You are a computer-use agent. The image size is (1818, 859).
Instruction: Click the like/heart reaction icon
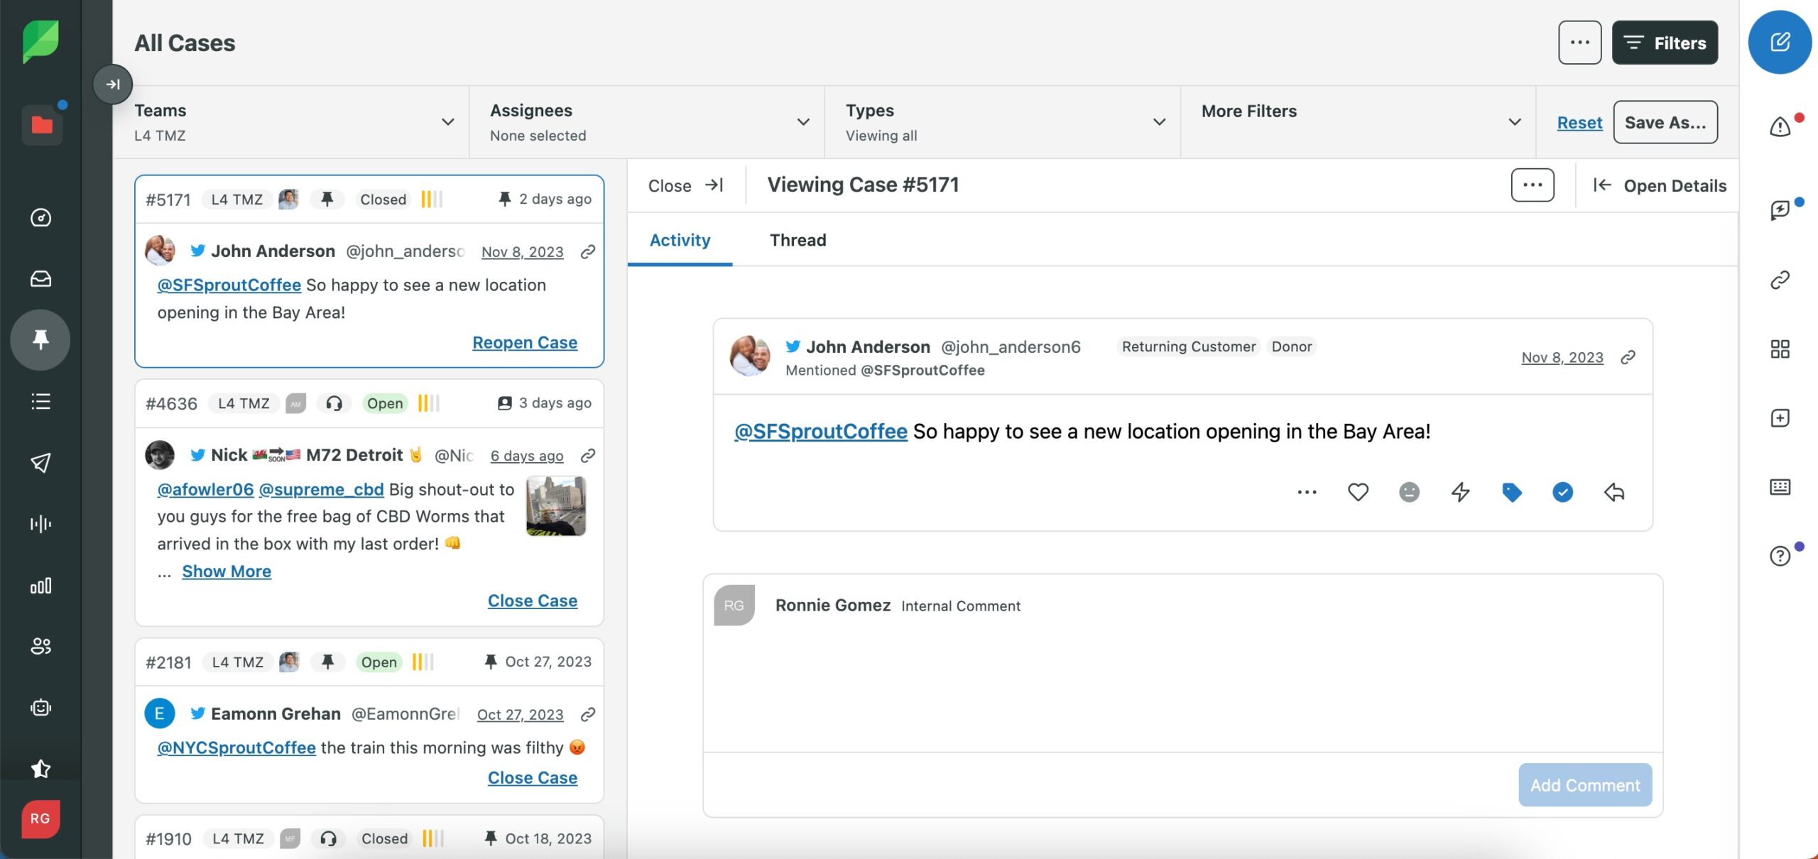[x=1358, y=491]
